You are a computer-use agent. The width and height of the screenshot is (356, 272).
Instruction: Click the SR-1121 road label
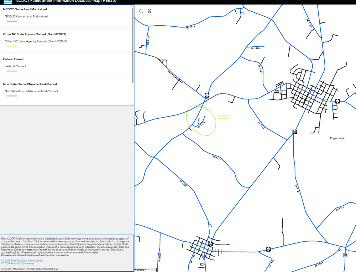[340, 209]
